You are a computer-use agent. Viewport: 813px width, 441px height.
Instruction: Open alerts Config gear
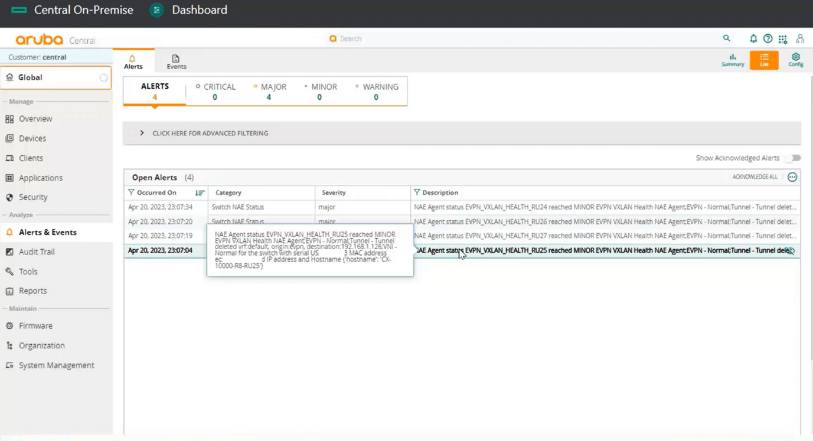pos(796,60)
